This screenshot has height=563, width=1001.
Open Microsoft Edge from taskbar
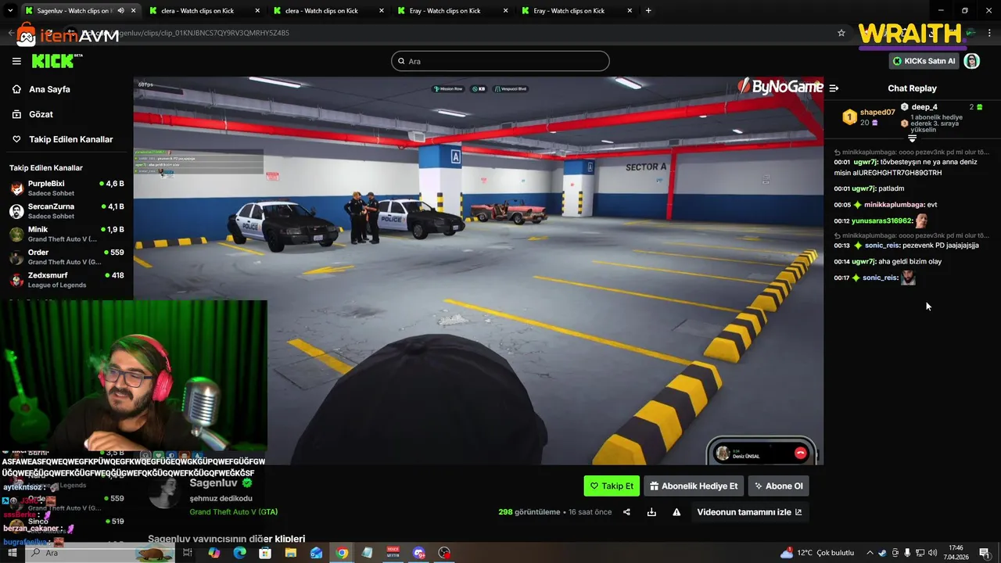click(x=239, y=553)
